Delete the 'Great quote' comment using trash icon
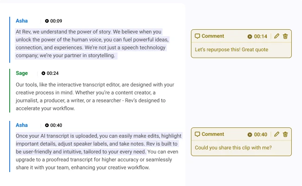This screenshot has height=186, width=302. (285, 36)
